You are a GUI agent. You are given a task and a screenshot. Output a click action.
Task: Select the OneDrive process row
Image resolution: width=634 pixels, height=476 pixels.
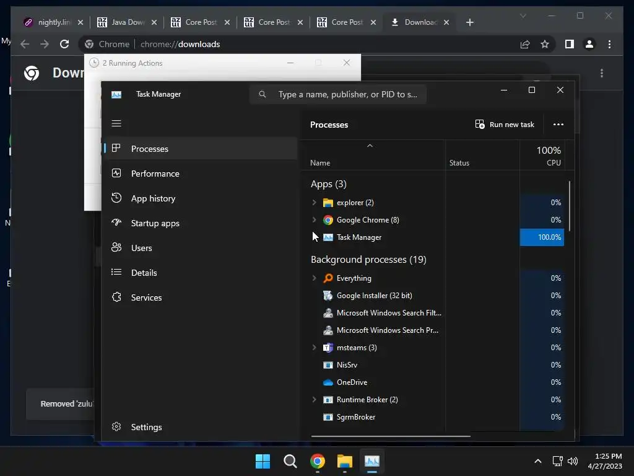[433, 382]
